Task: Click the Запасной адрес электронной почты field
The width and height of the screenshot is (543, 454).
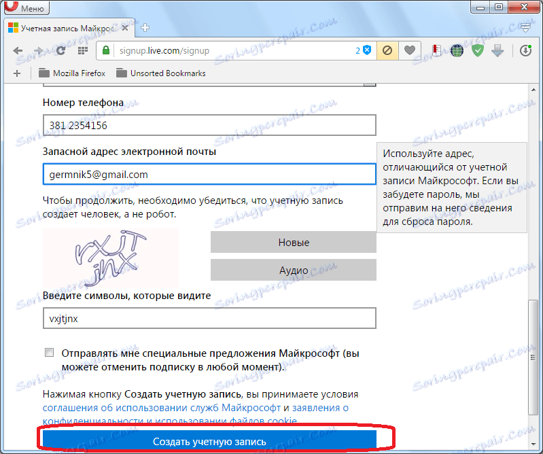Action: point(209,174)
